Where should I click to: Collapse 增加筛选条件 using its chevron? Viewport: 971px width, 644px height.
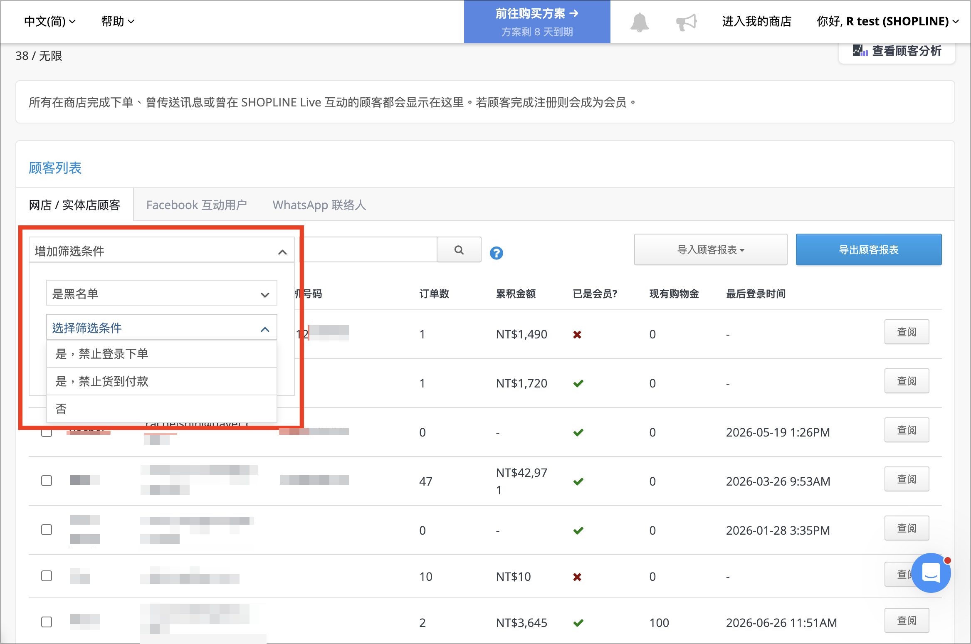[x=282, y=252]
